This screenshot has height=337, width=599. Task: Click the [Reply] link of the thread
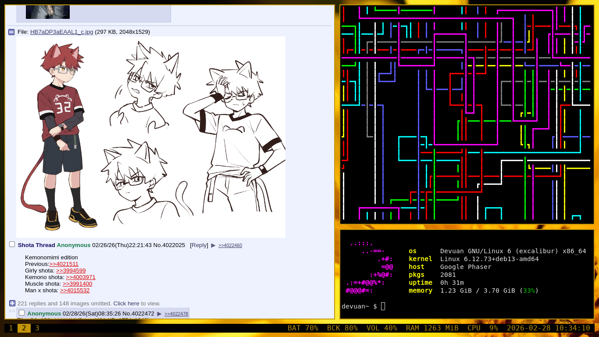point(199,245)
